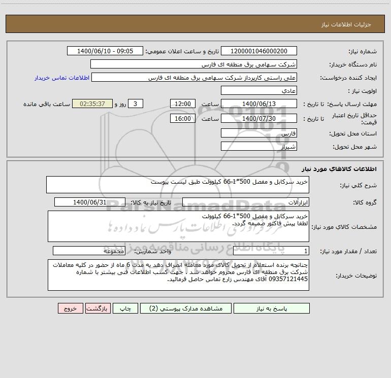This screenshot has width=391, height=378.
Task: Click the label واحد شمارش:
Action: (x=153, y=251)
